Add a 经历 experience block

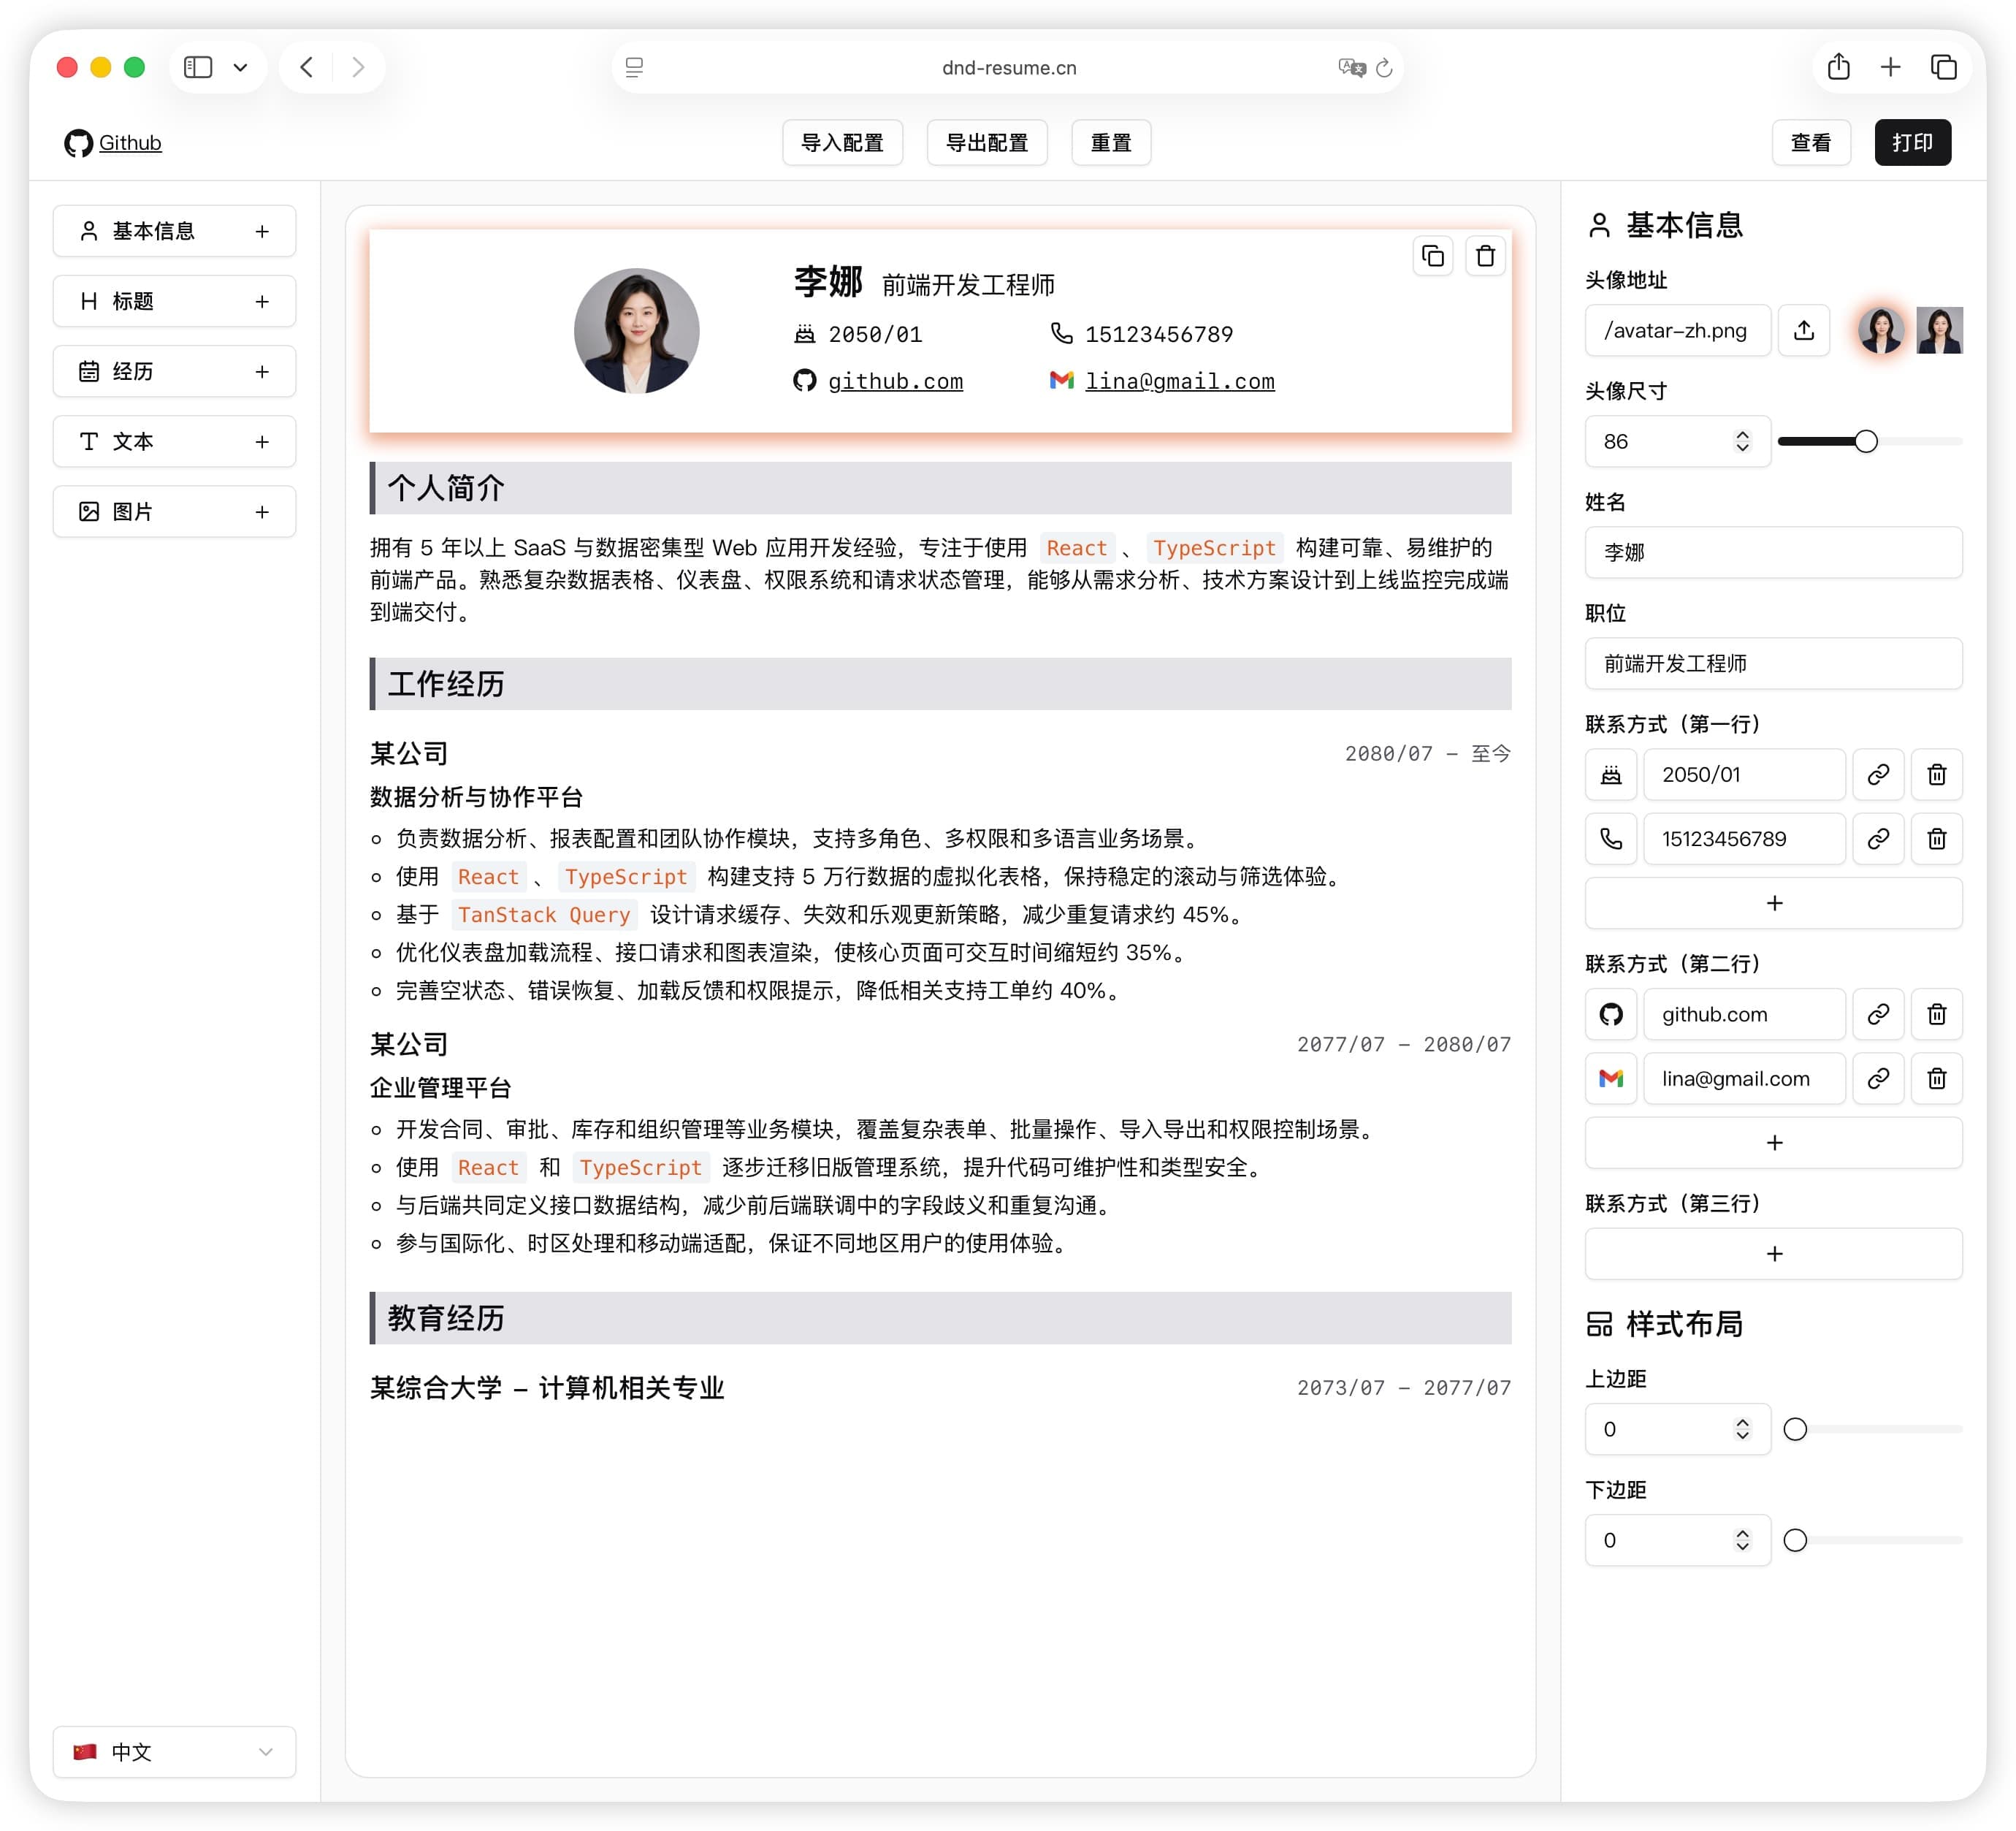[x=174, y=371]
